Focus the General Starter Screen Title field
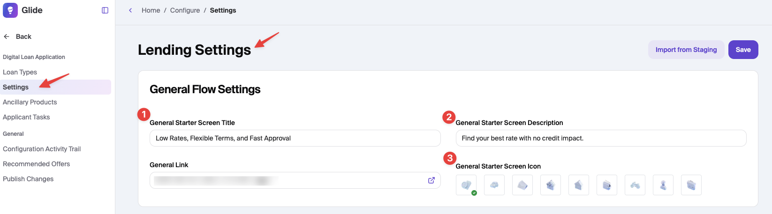This screenshot has width=772, height=214. 295,138
